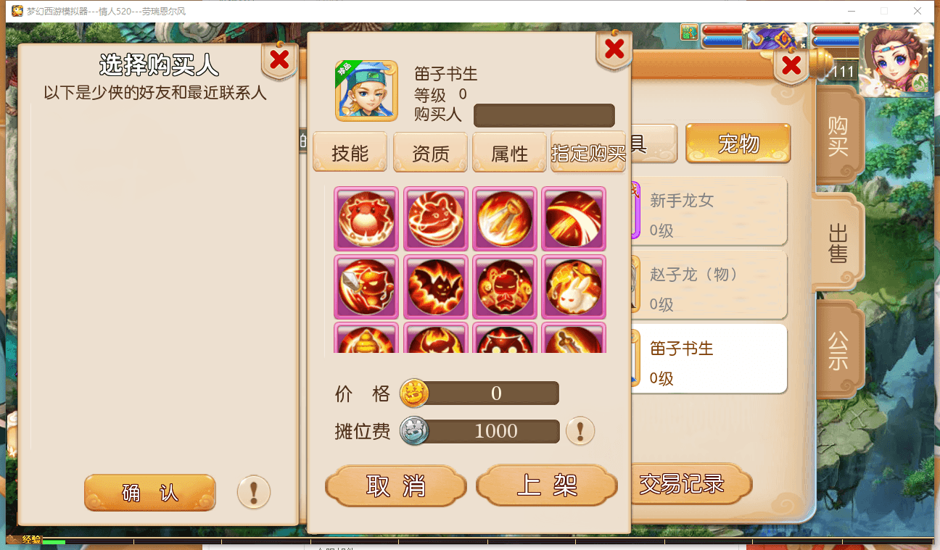Click the 取消 button

(396, 486)
